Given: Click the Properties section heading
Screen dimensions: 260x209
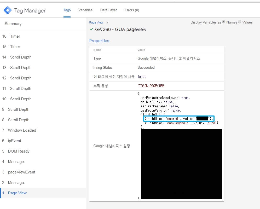Looking at the screenshot, I should (x=99, y=41).
